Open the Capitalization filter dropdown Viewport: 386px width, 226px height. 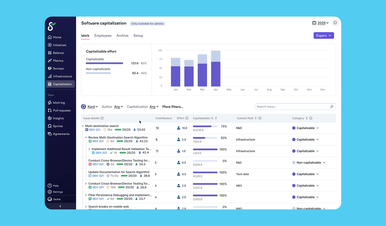point(154,107)
